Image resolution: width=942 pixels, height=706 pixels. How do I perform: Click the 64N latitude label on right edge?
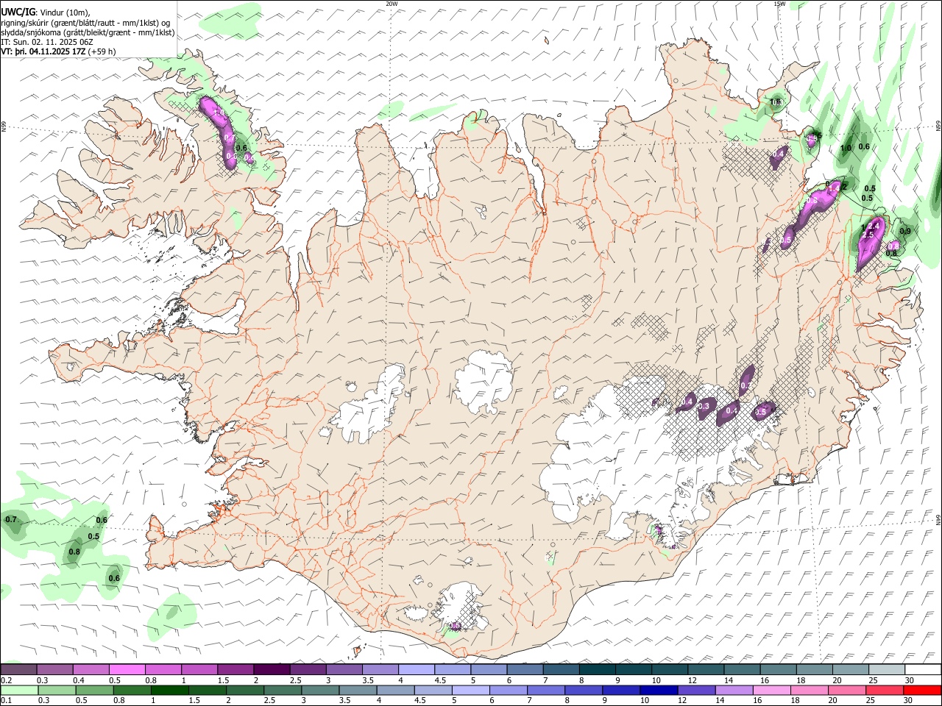[x=938, y=519]
